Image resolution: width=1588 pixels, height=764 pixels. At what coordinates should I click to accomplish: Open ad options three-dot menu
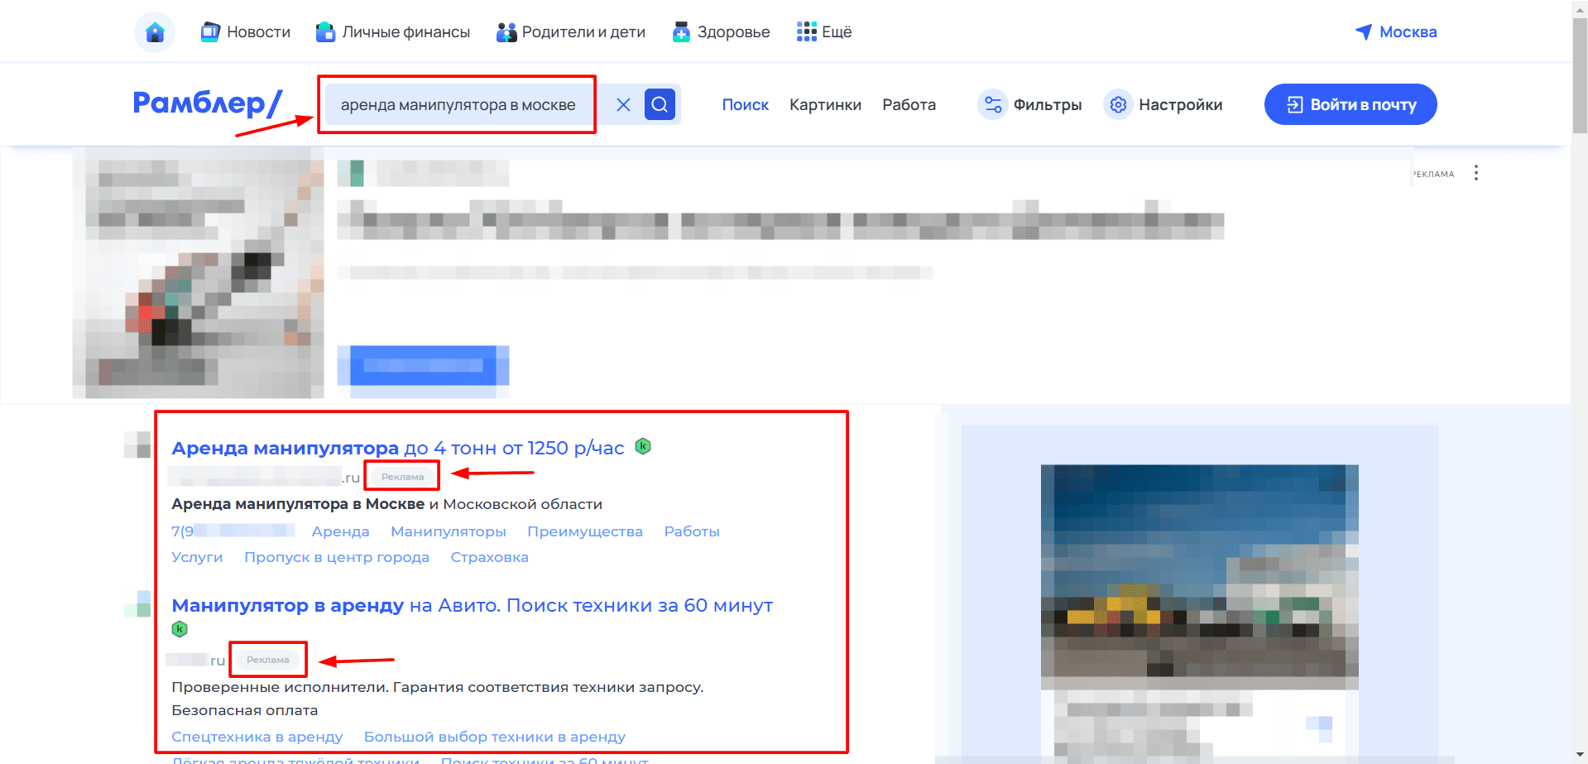point(1475,173)
